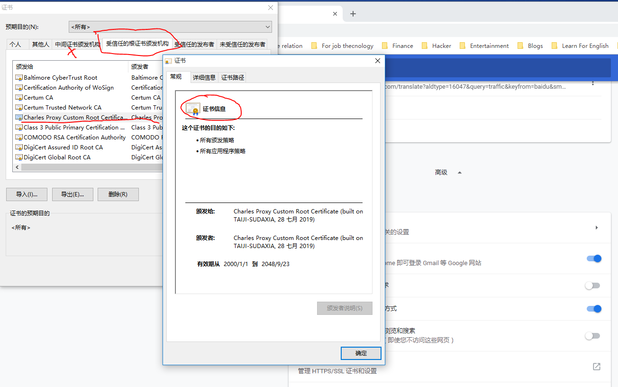
Task: Click the certificate information badge icon
Action: tap(193, 109)
